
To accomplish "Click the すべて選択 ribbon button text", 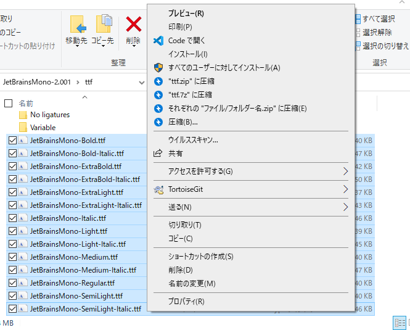I will coord(379,19).
